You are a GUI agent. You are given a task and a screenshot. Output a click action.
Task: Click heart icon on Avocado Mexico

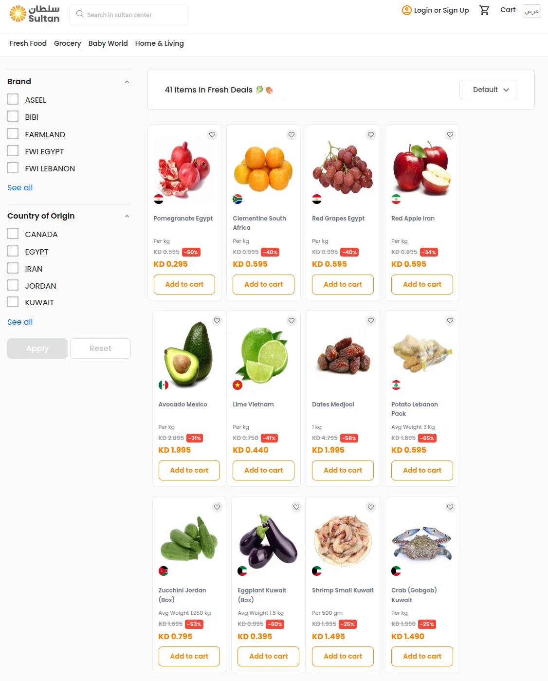217,321
